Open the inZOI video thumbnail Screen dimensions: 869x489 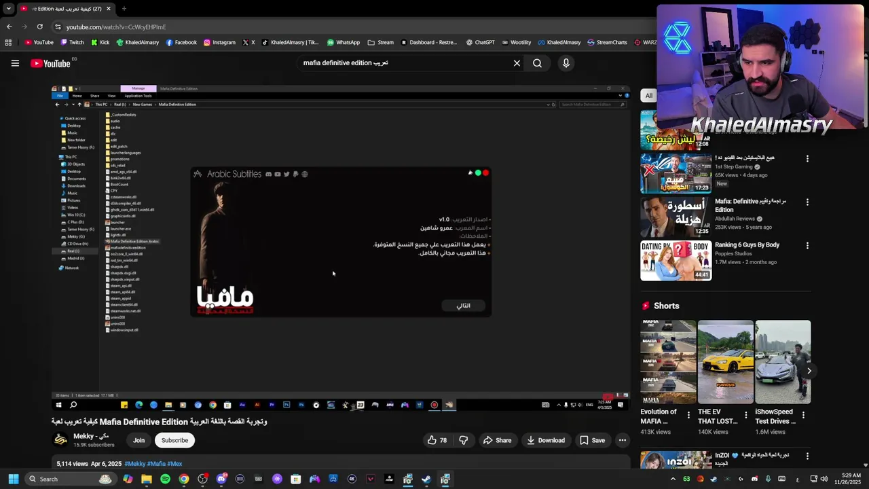click(x=676, y=460)
